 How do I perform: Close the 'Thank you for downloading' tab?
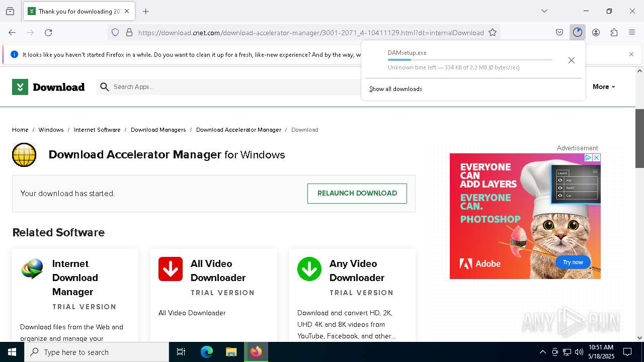[x=127, y=11]
